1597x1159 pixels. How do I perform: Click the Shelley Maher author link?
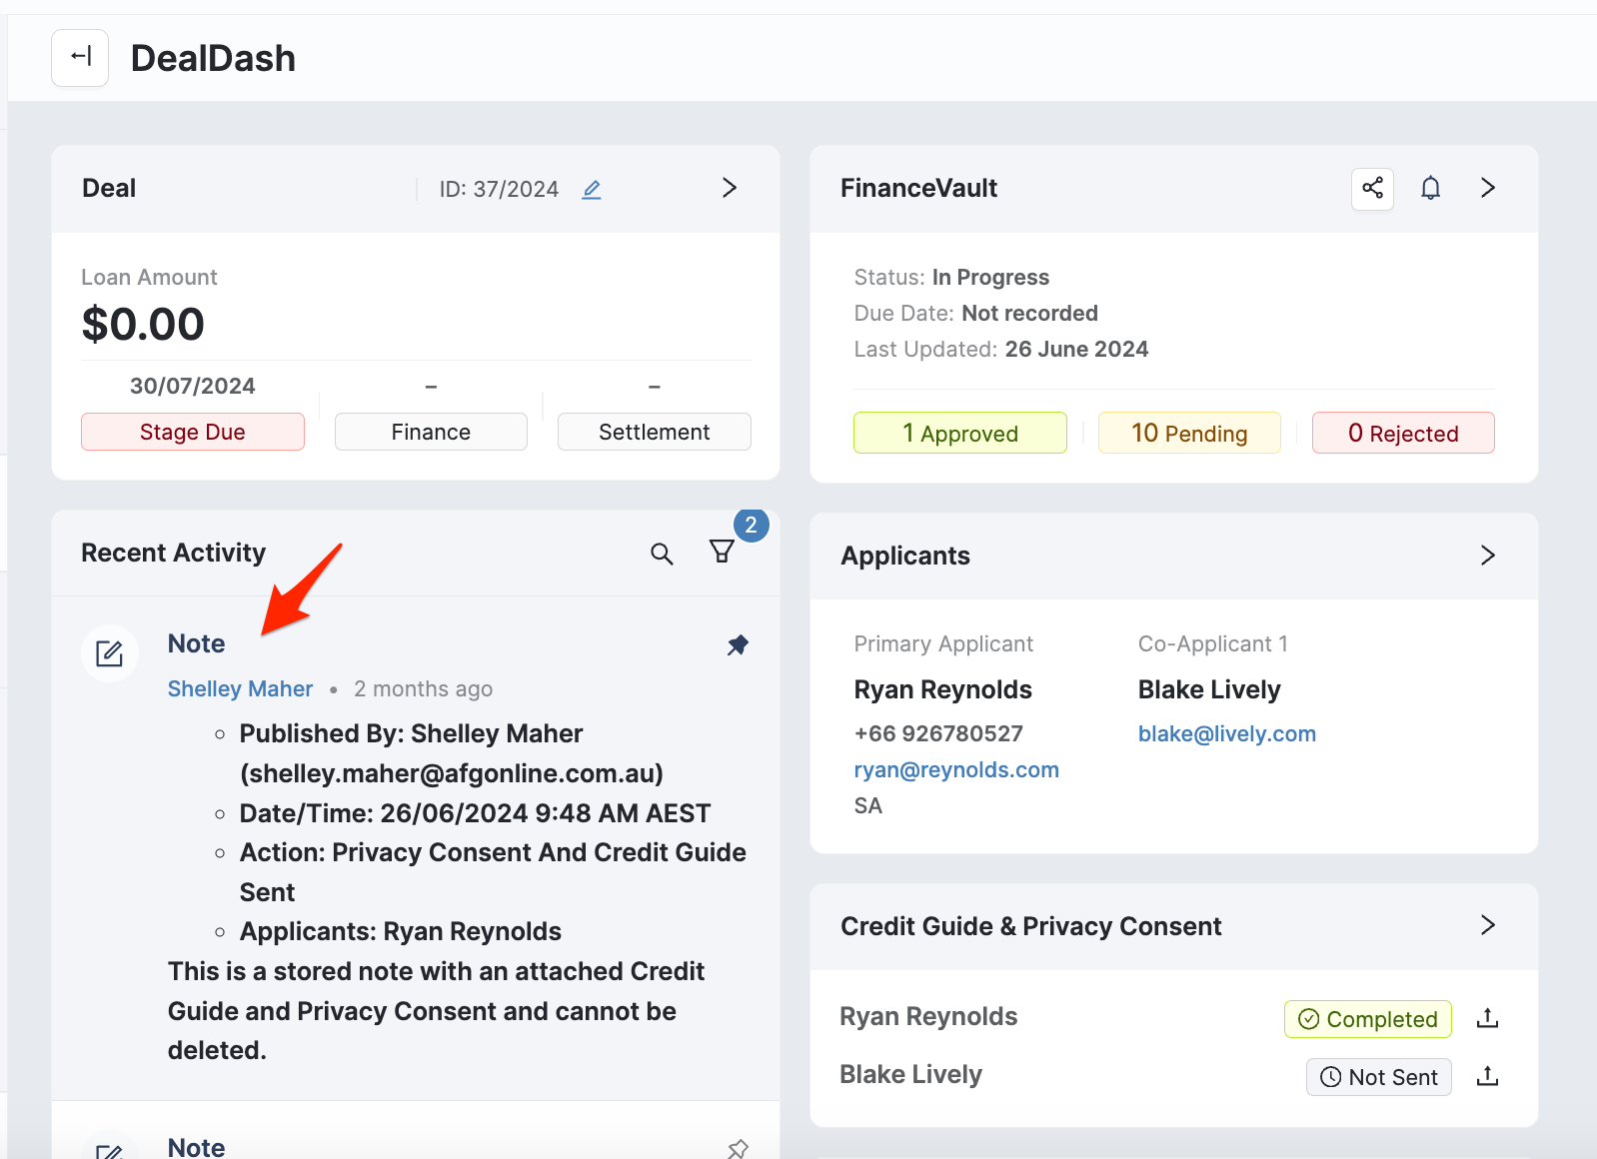pos(240,688)
